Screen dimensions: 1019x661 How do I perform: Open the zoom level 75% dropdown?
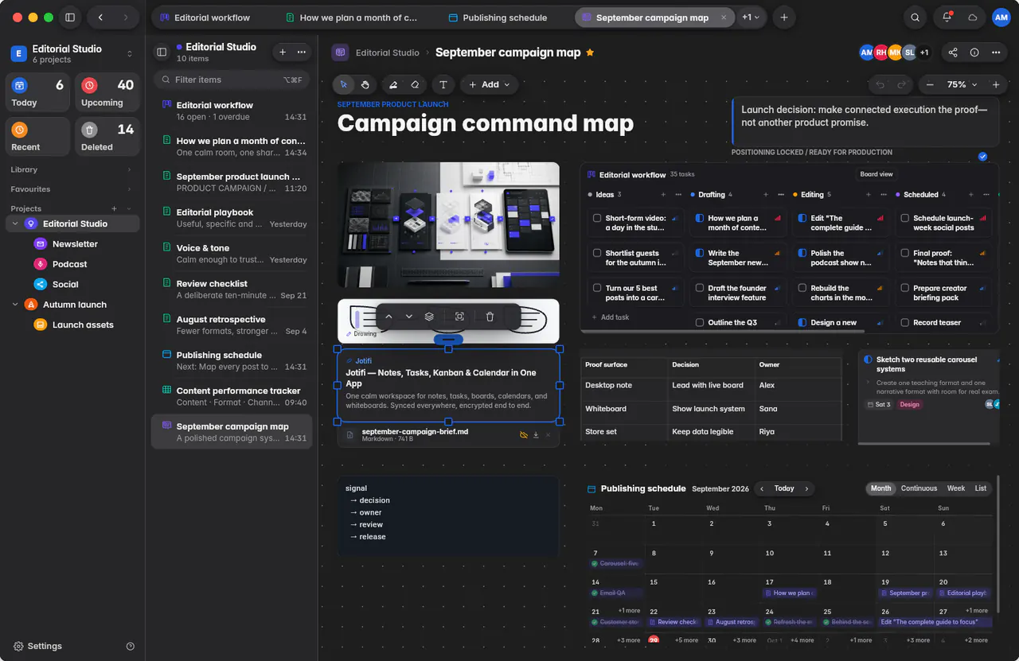(x=962, y=84)
